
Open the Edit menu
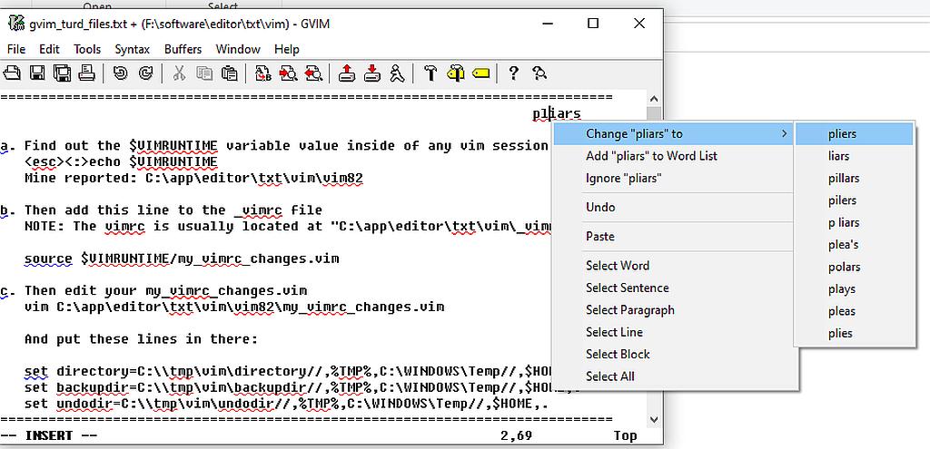[49, 49]
